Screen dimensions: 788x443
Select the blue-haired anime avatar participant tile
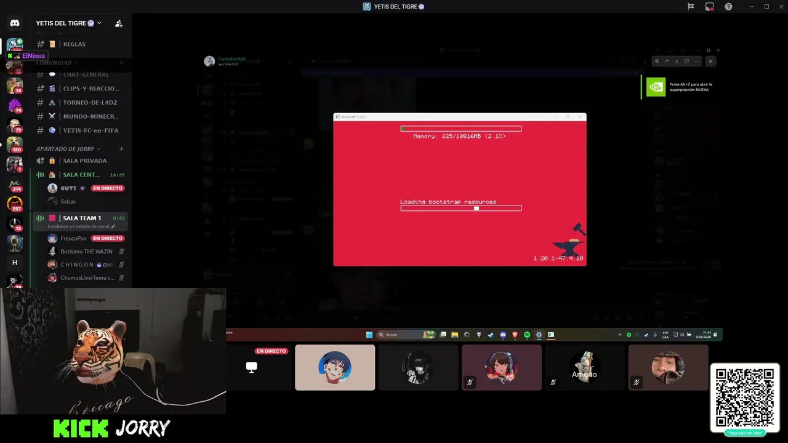click(335, 367)
